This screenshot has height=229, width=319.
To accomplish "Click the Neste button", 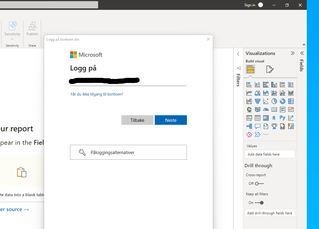I will coord(171,120).
